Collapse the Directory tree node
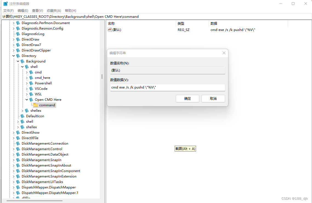Screen dimensions: 312x203 click(13, 56)
